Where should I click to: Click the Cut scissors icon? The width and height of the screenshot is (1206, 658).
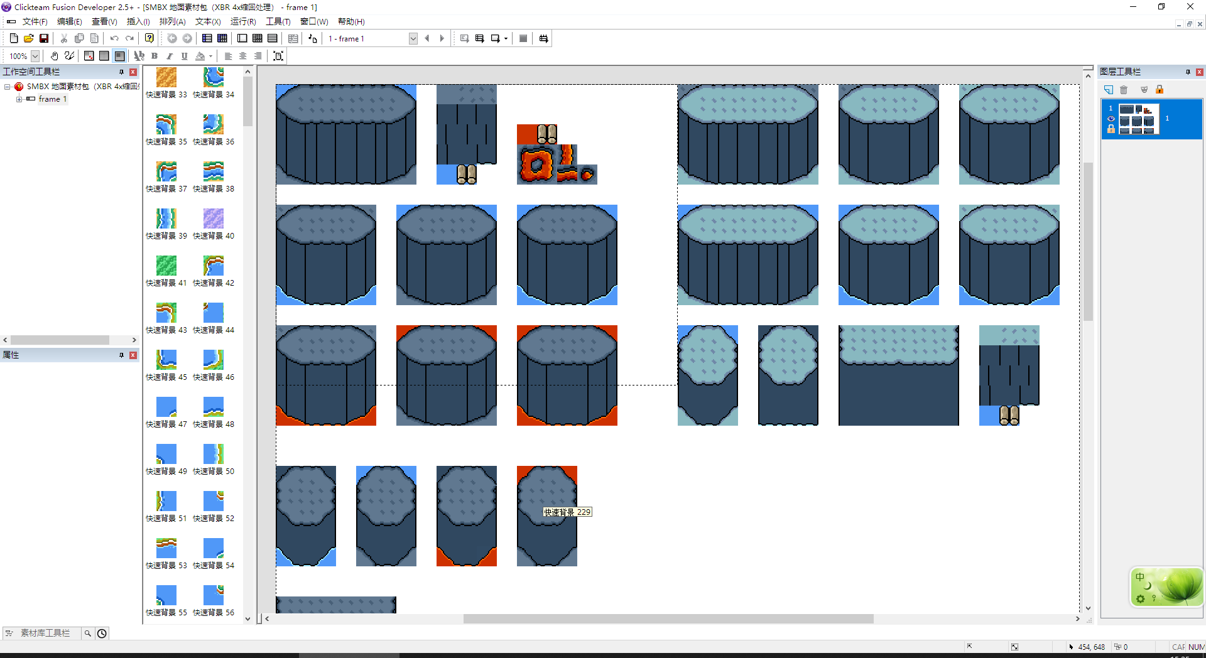coord(64,38)
